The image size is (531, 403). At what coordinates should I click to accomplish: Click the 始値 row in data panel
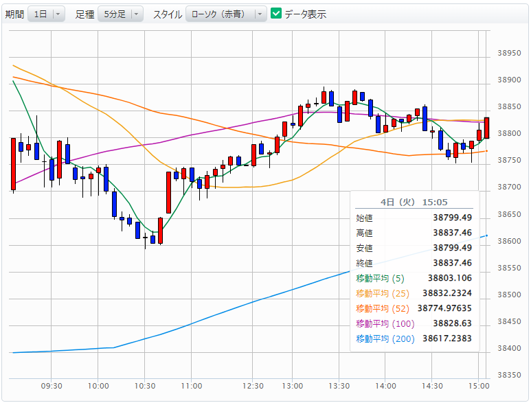[414, 218]
